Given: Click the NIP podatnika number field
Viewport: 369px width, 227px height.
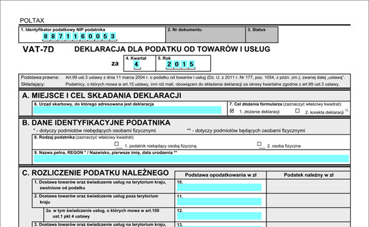Looking at the screenshot, I should [x=79, y=36].
